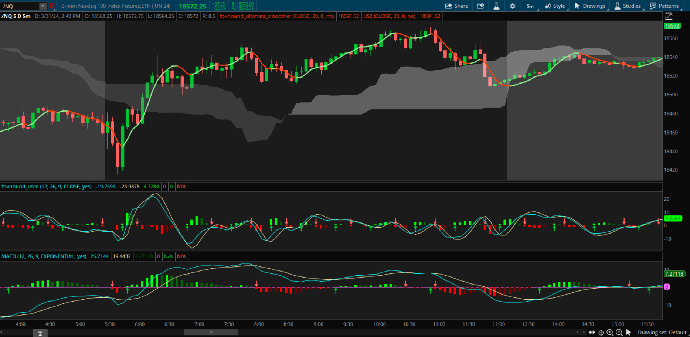Open the Drawings menu
This screenshot has width=690, height=337.
pyautogui.click(x=590, y=6)
